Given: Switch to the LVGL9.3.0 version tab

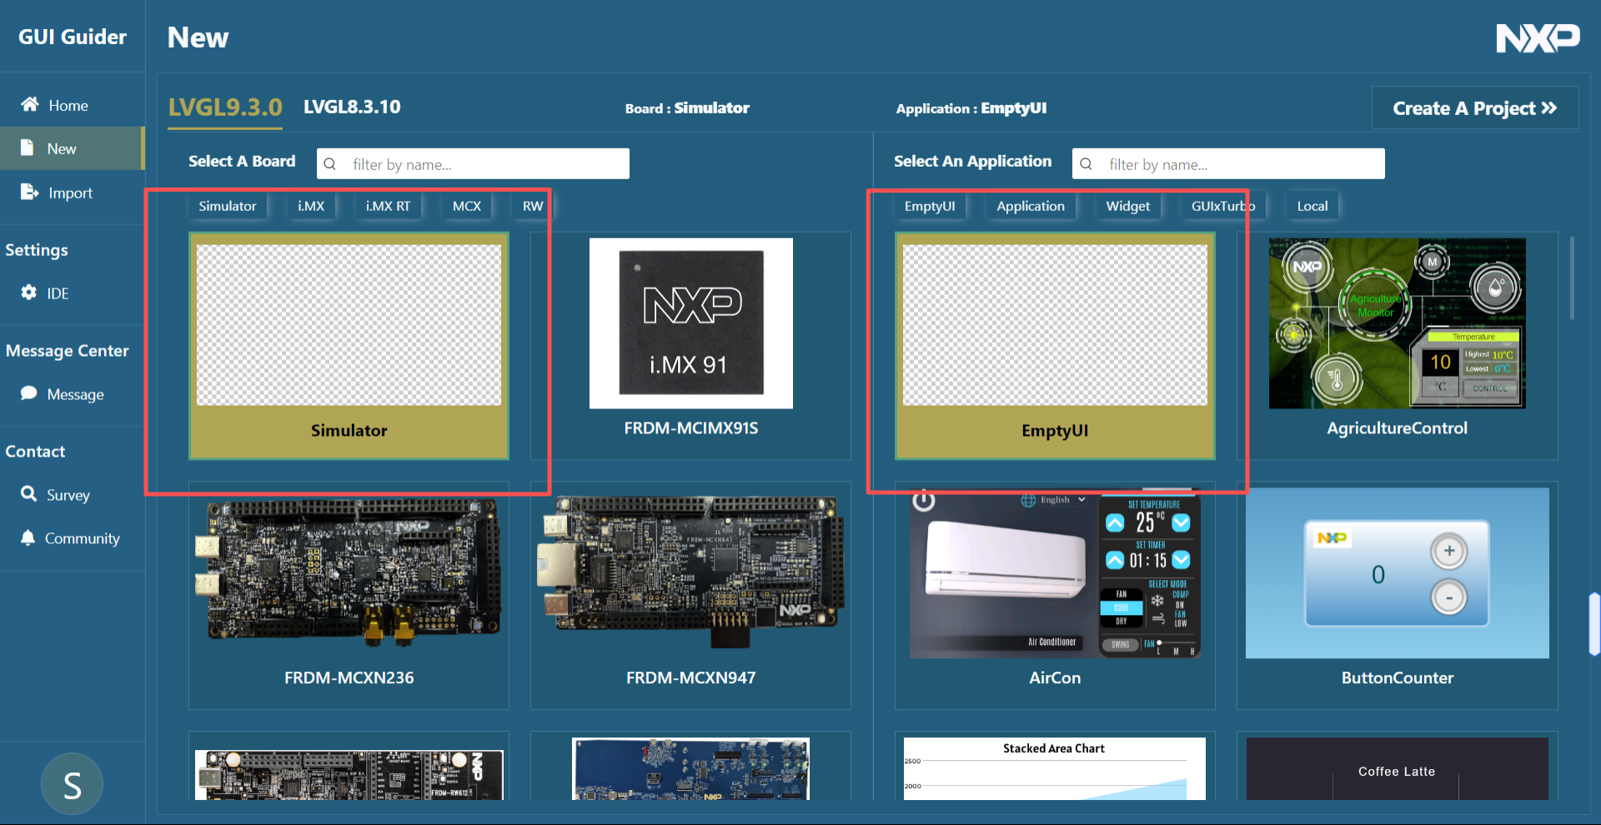Looking at the screenshot, I should [225, 107].
